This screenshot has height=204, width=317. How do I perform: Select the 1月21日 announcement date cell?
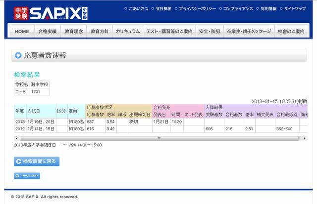point(161,122)
